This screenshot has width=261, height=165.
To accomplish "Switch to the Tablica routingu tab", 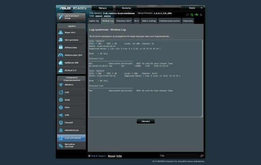I will click(x=149, y=21).
